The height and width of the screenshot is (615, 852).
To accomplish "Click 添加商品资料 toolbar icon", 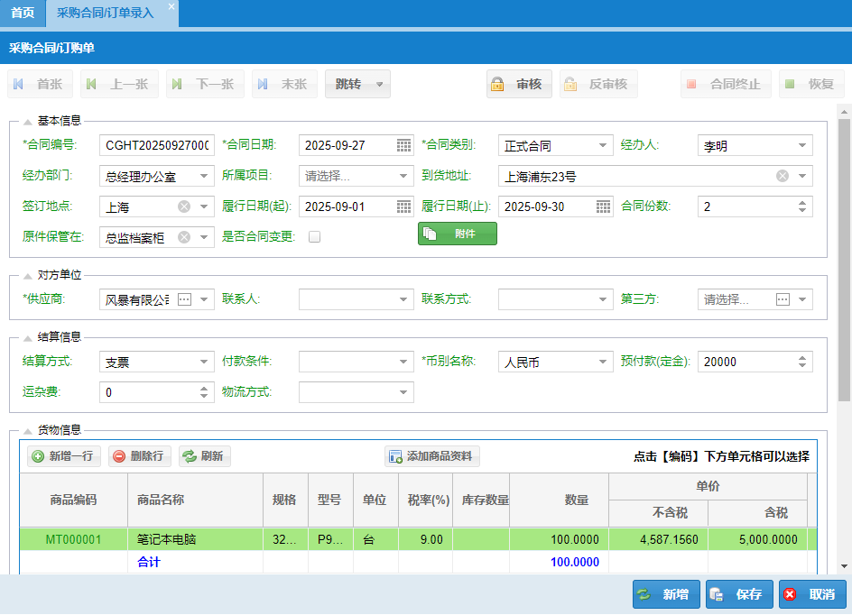I will pos(431,456).
